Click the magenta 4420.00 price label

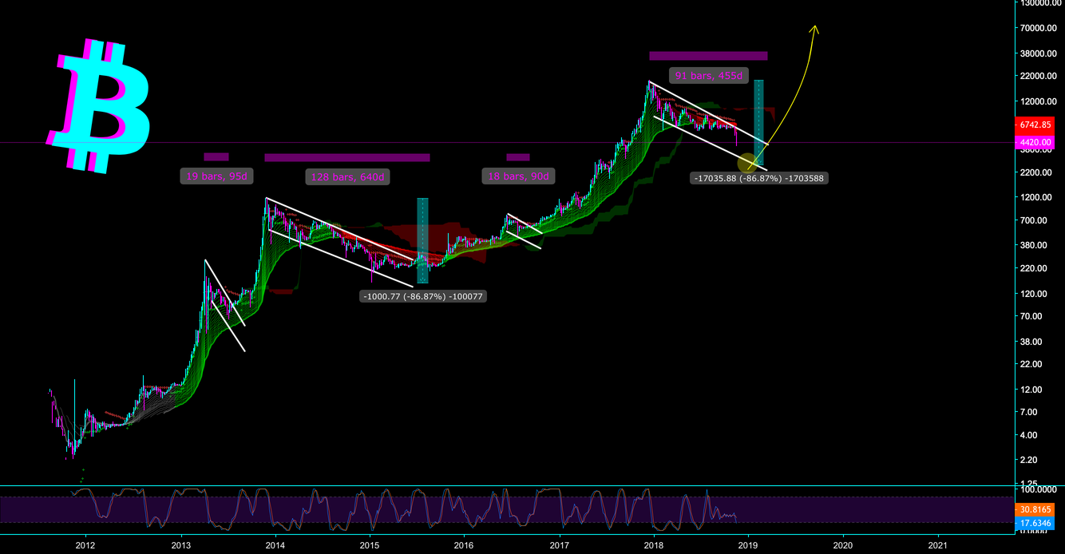point(1035,141)
